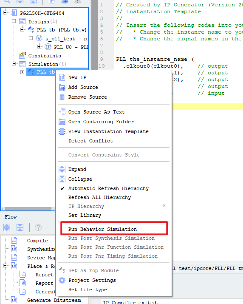Image resolution: width=243 pixels, height=304 pixels.
Task: Choose Set file type
Action: click(114, 290)
